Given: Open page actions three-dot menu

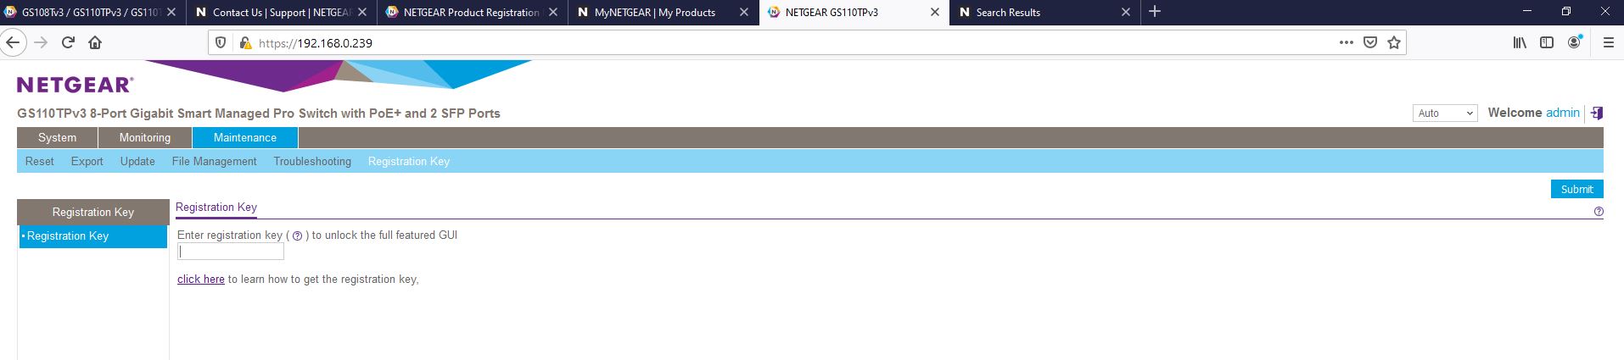Looking at the screenshot, I should tap(1346, 42).
